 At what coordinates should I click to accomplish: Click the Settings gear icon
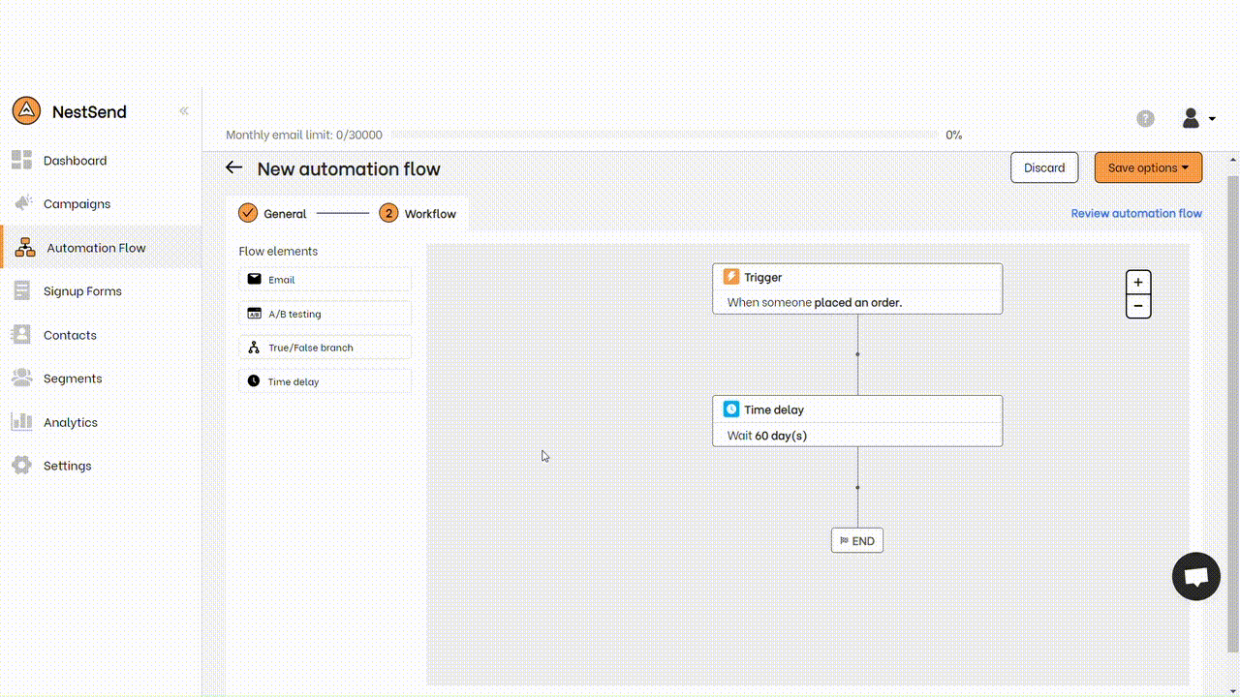point(21,466)
